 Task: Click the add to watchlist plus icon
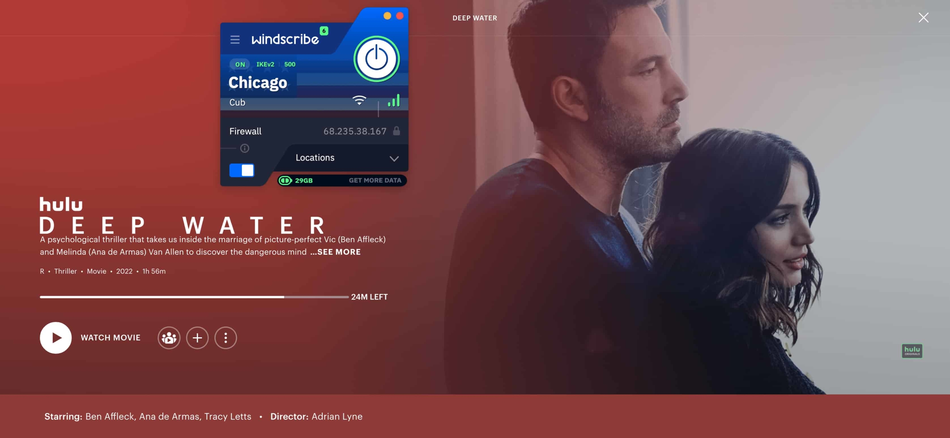(x=197, y=338)
